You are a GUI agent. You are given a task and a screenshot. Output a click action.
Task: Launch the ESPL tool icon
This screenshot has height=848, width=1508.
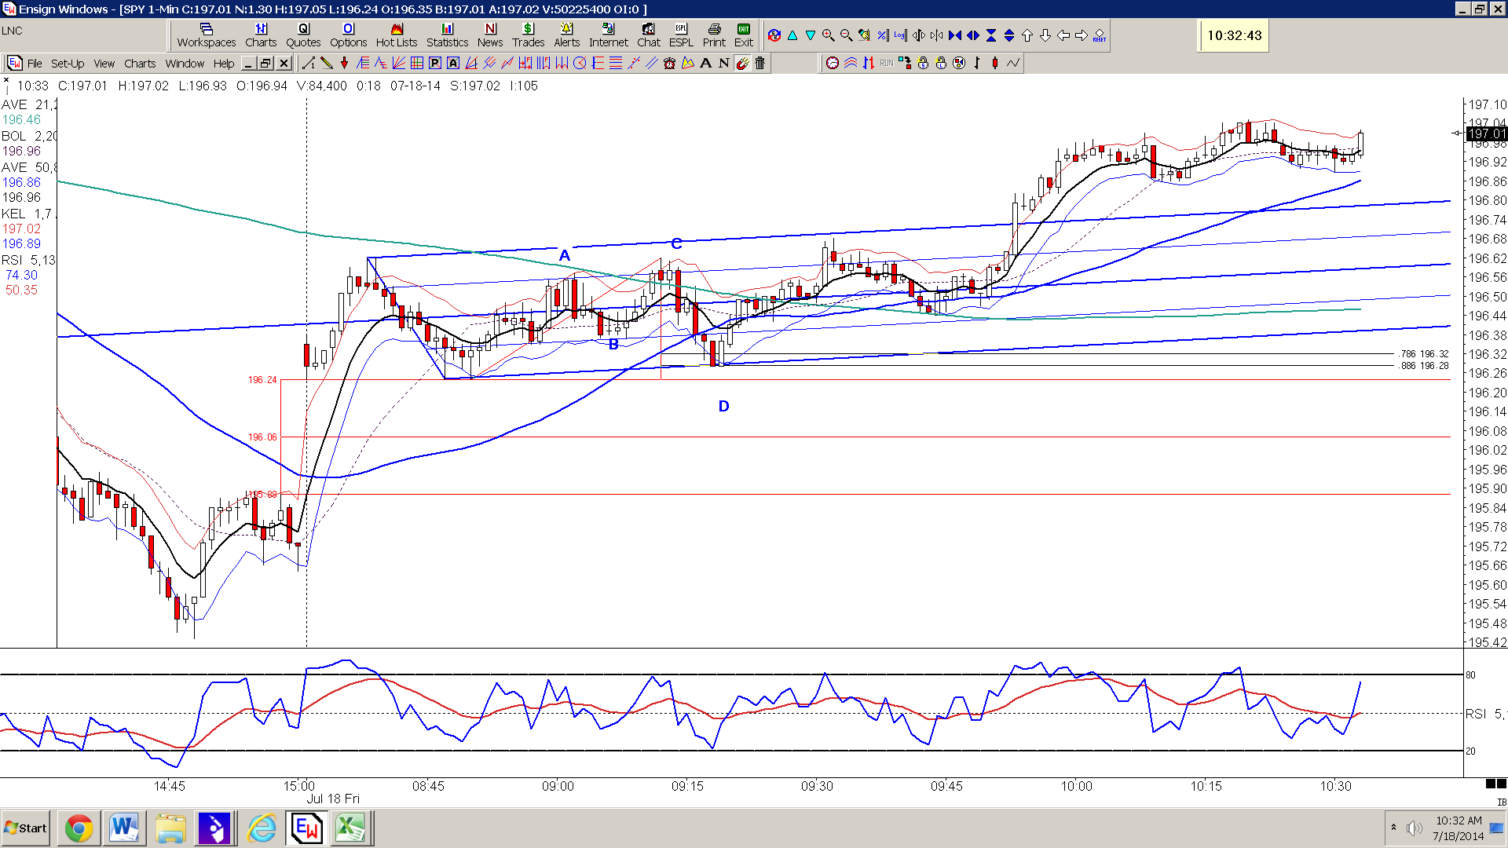click(x=681, y=35)
